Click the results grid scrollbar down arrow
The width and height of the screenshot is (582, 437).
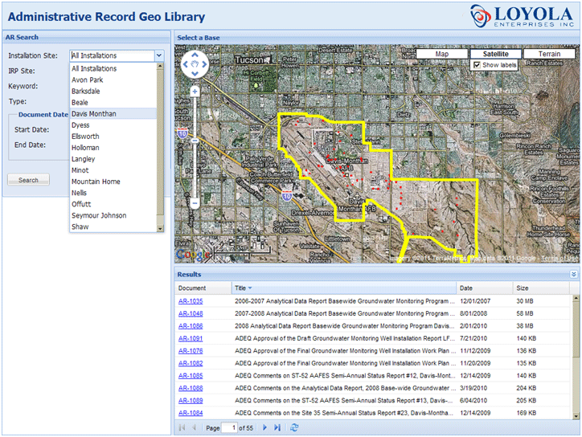tap(576, 417)
